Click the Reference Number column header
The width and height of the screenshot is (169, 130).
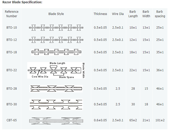click(11, 14)
